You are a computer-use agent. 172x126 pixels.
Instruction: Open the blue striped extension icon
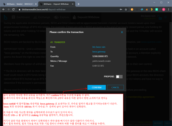[x=142, y=9]
